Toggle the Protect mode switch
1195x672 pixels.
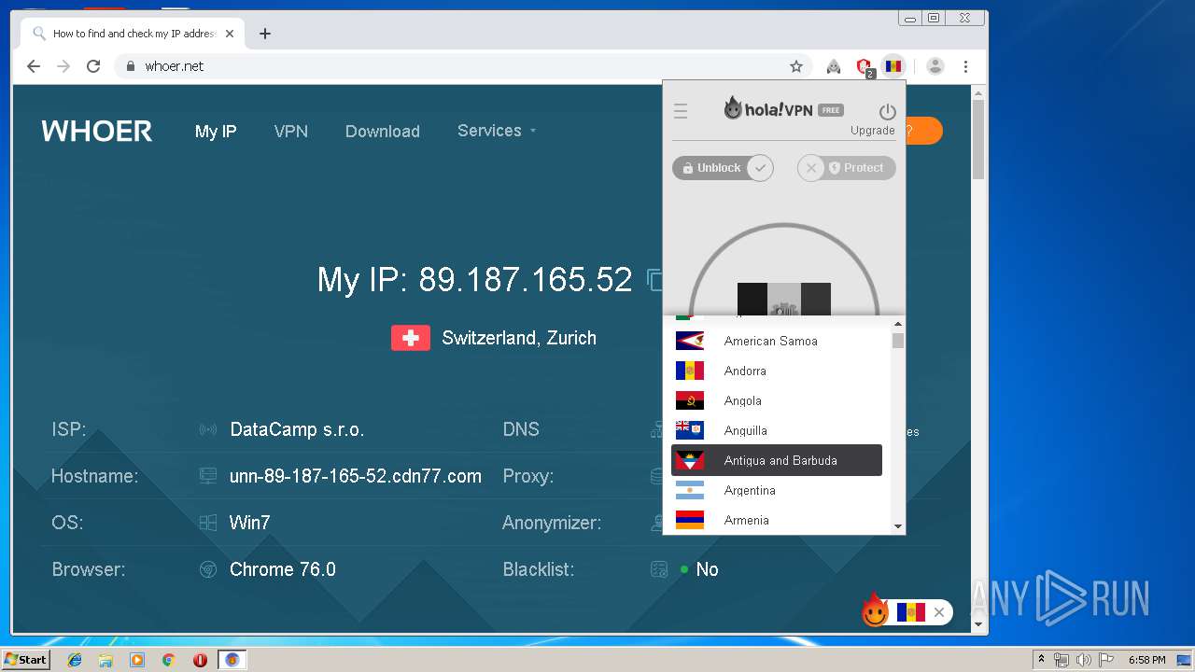pos(847,168)
